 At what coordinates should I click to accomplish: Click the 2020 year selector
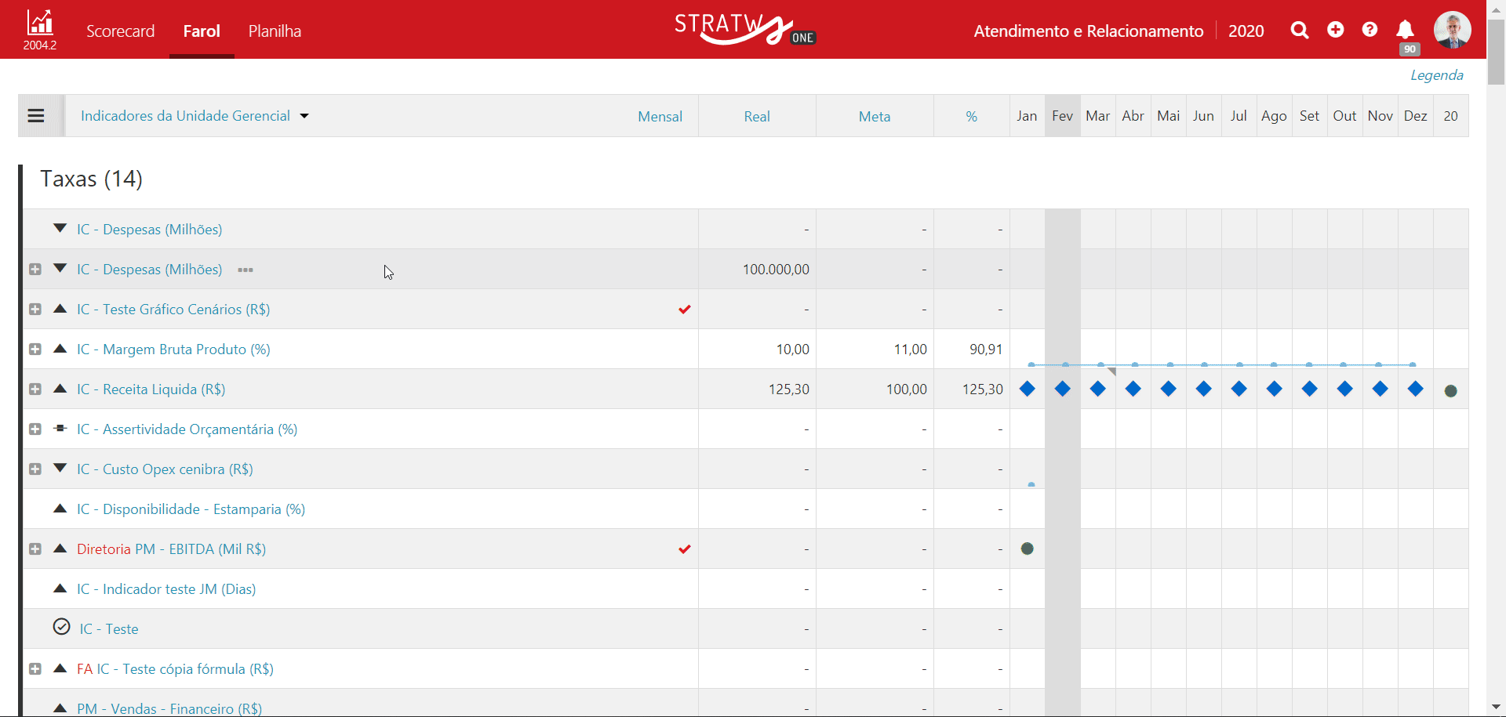(1246, 31)
